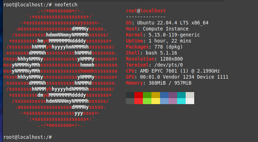Click the empty prompt at the bottom
Screen dimensions: 258x142
28,137
